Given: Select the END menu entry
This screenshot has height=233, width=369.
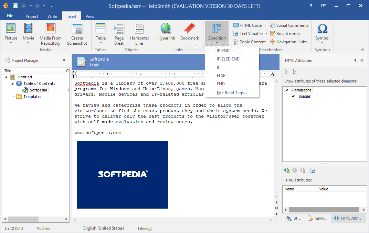Looking at the screenshot, I should 232,84.
